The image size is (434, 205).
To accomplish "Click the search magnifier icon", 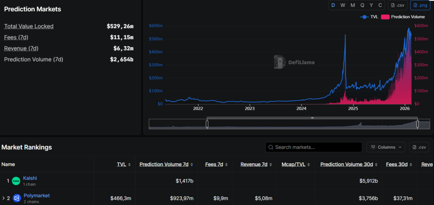I will pos(271,147).
